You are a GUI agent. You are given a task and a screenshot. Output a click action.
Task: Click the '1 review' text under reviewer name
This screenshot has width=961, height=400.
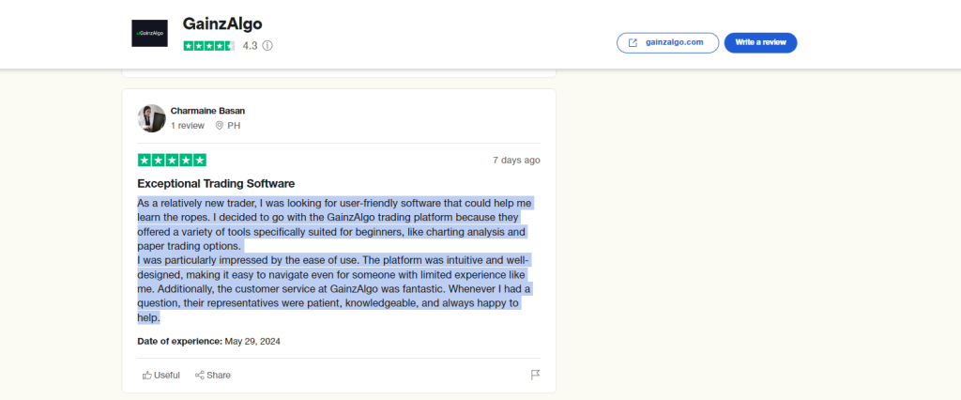188,126
